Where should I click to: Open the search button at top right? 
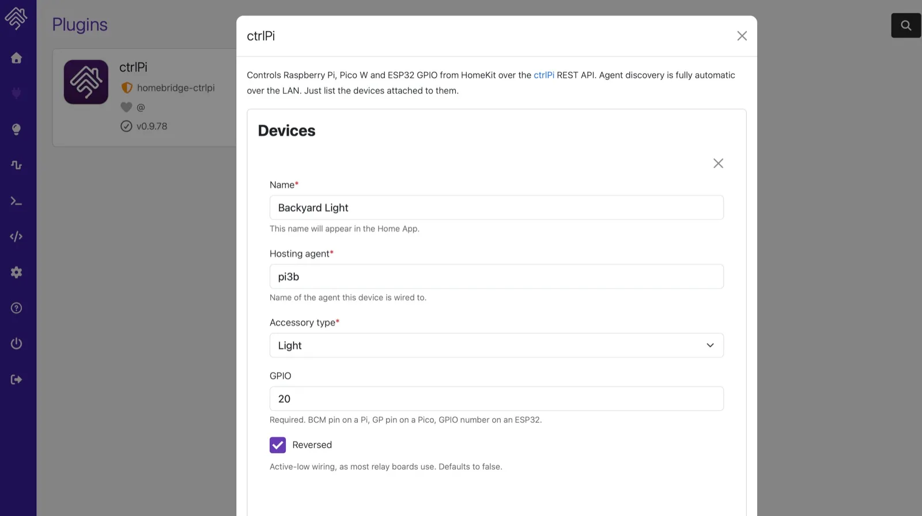[x=906, y=25]
